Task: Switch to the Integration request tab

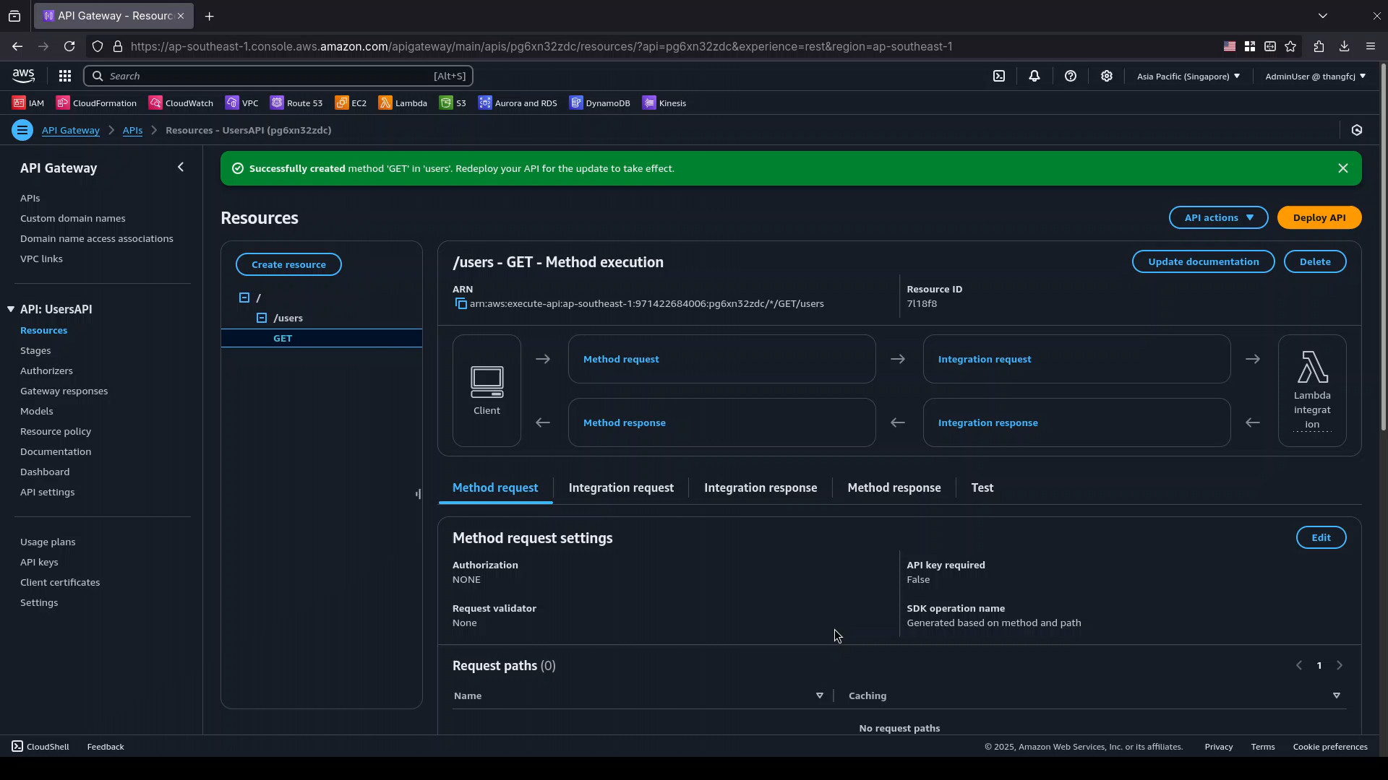Action: [x=621, y=488]
